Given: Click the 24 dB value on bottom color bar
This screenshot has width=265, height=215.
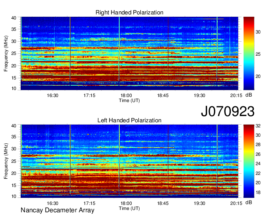Looking at the screenshot, I should [x=258, y=164].
